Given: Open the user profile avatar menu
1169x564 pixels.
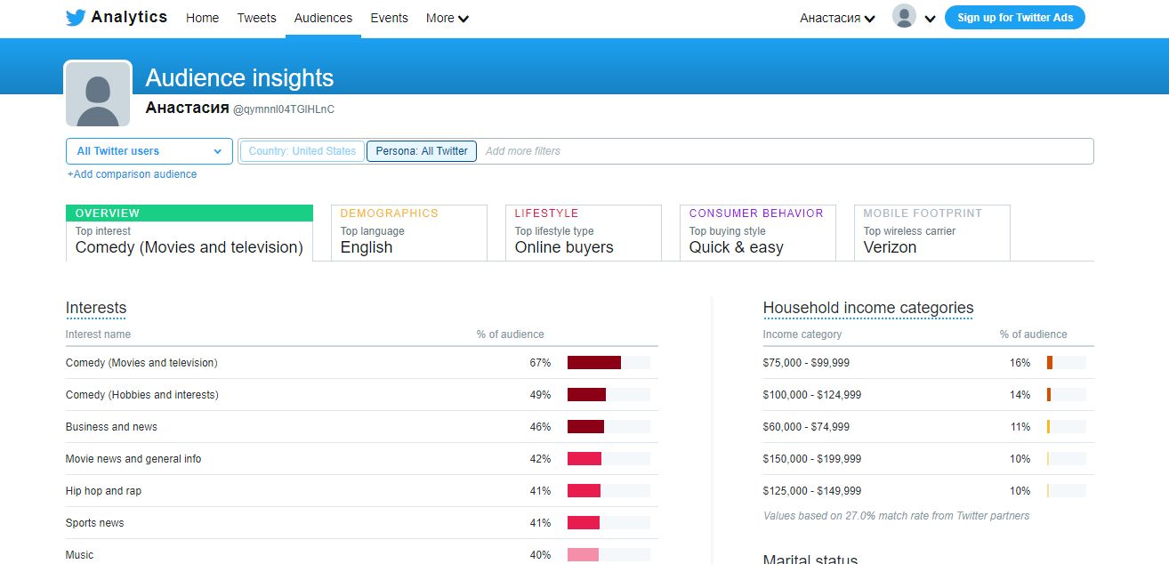Looking at the screenshot, I should (x=904, y=16).
